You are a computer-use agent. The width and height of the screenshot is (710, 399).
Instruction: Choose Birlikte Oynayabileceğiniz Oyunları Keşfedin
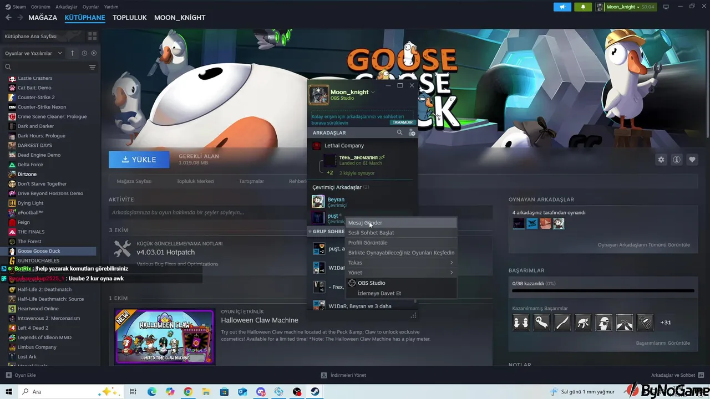(x=400, y=253)
